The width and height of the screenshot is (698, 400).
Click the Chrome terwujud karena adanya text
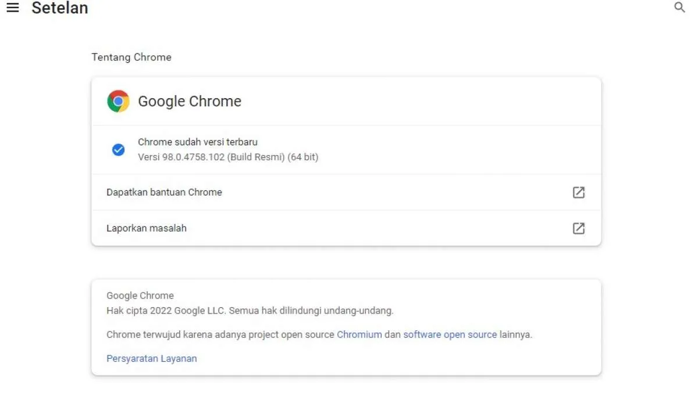point(221,334)
